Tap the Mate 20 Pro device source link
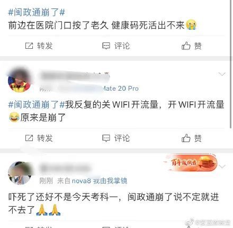The height and width of the screenshot is (228, 233). 121,89
